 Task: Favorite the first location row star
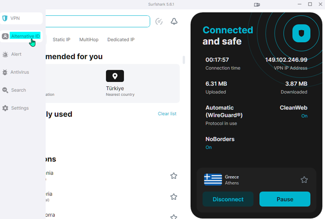point(174,176)
